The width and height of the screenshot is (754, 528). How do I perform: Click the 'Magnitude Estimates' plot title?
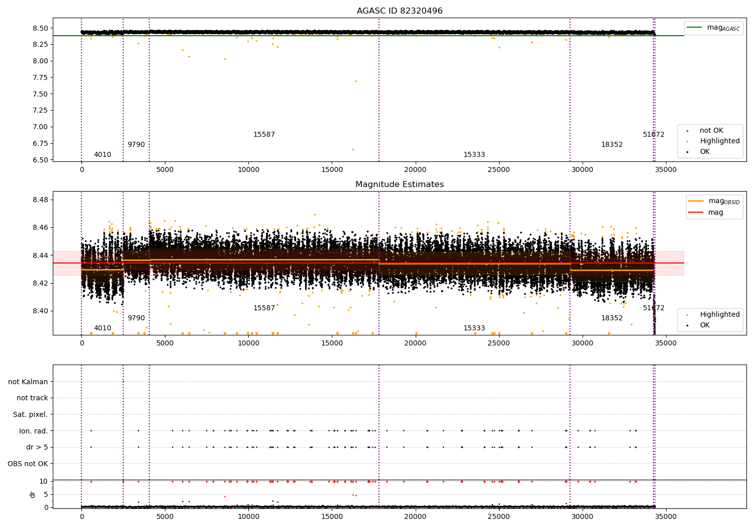(x=400, y=185)
